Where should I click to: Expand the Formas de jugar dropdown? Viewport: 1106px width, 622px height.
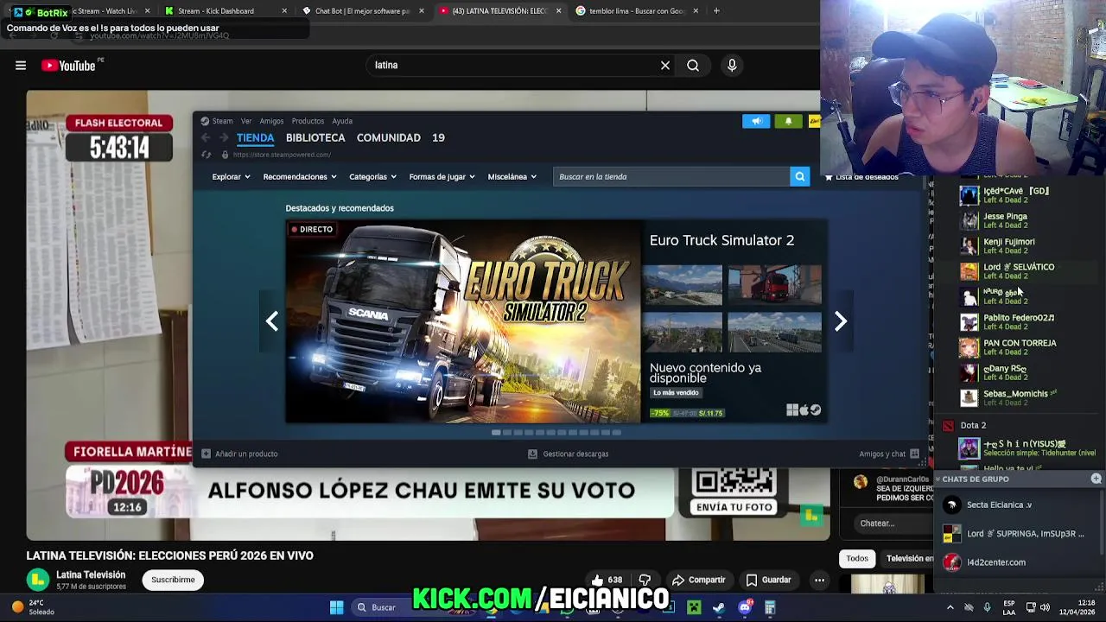[442, 176]
